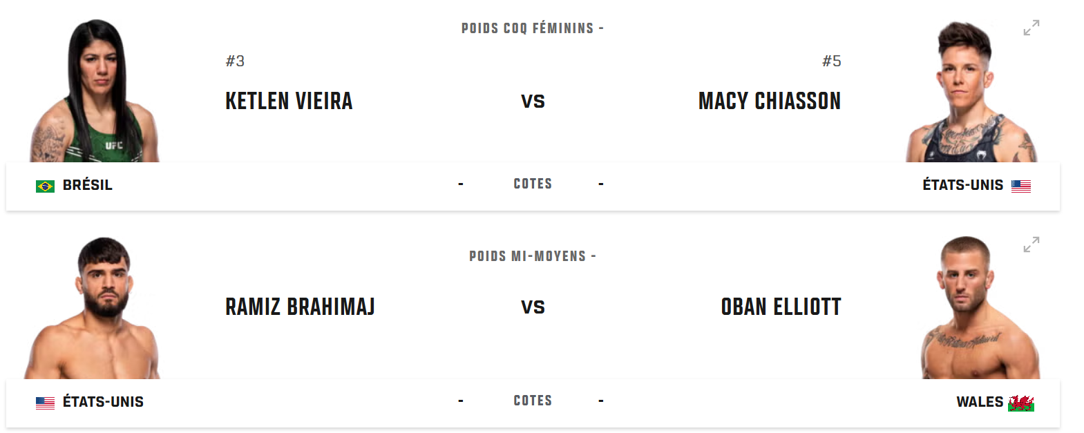Screen dimensions: 1084x433
Task: Click the US flag beside Ramiz Brahimaj
Action: 45,403
